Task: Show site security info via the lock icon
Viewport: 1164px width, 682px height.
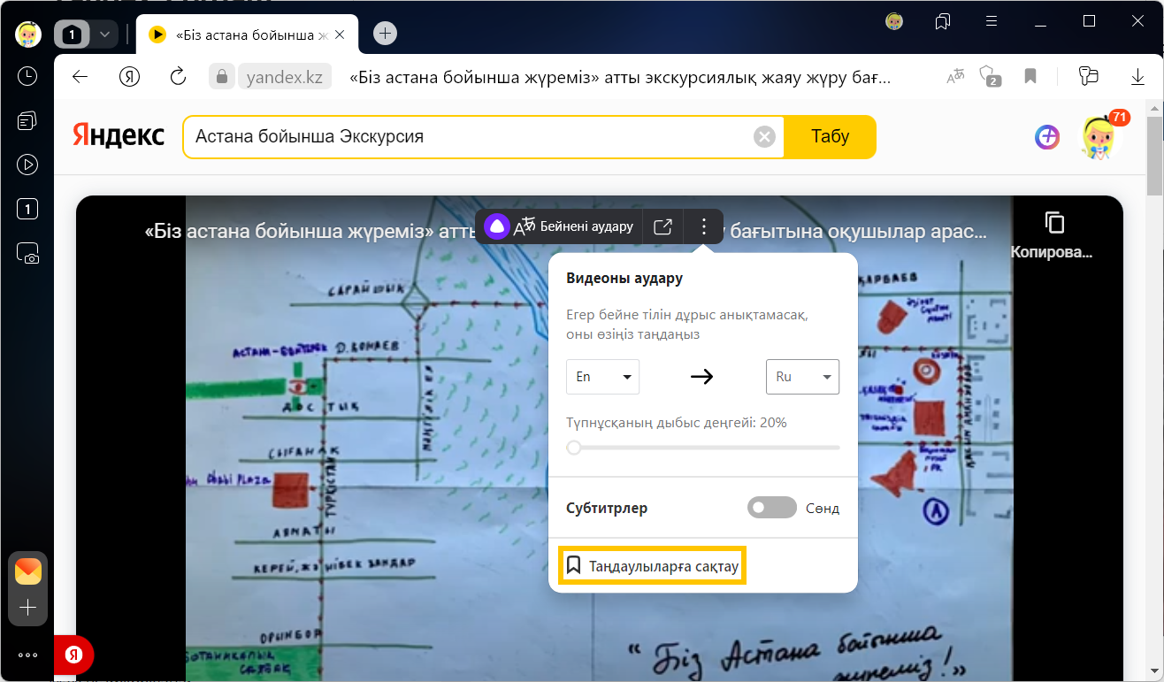Action: [222, 76]
